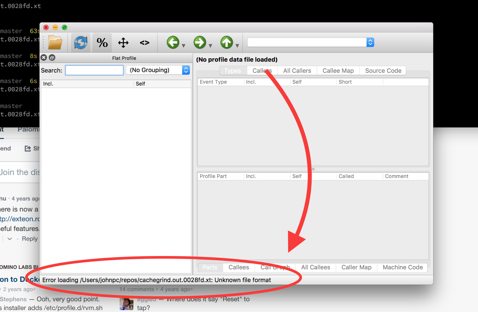The image size is (478, 312).
Task: Switch to the Callers tab
Action: coord(262,71)
